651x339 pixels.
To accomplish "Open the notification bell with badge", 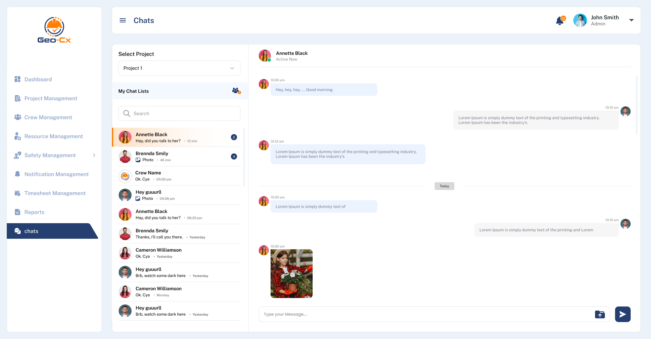I will (x=560, y=21).
